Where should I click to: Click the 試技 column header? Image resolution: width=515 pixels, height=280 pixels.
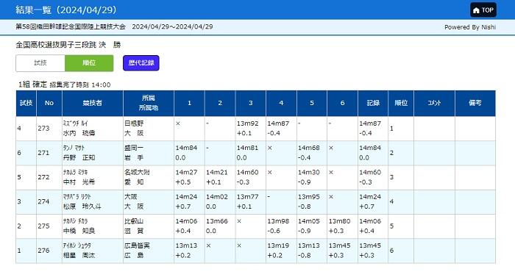coord(26,103)
